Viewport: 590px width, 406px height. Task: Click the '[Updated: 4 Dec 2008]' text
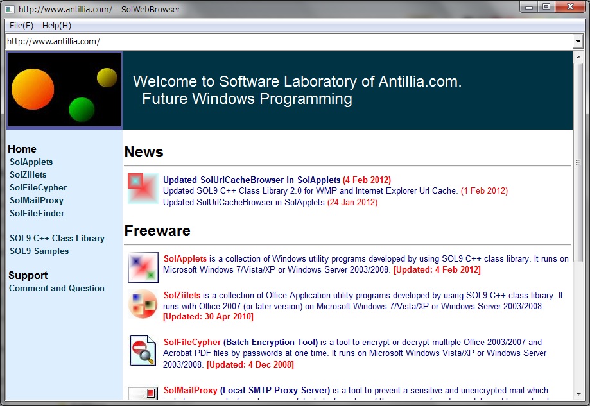tap(250, 364)
